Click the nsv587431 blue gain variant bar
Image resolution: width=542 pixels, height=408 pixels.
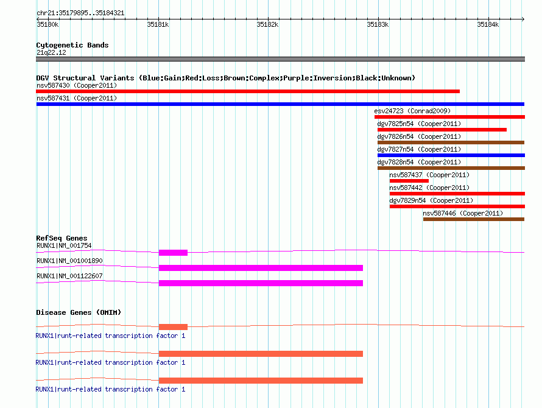(x=280, y=104)
